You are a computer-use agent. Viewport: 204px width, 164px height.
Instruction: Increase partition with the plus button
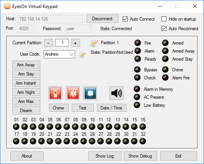[x=76, y=43]
